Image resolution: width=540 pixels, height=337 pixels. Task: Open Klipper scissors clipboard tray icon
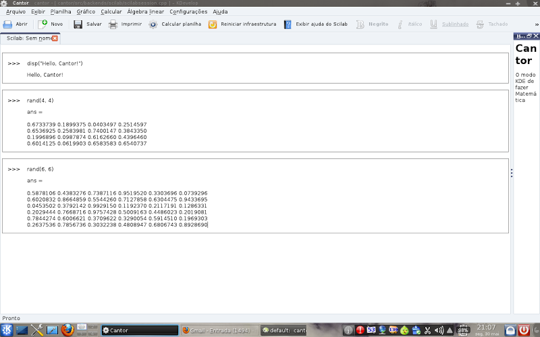coord(427,330)
